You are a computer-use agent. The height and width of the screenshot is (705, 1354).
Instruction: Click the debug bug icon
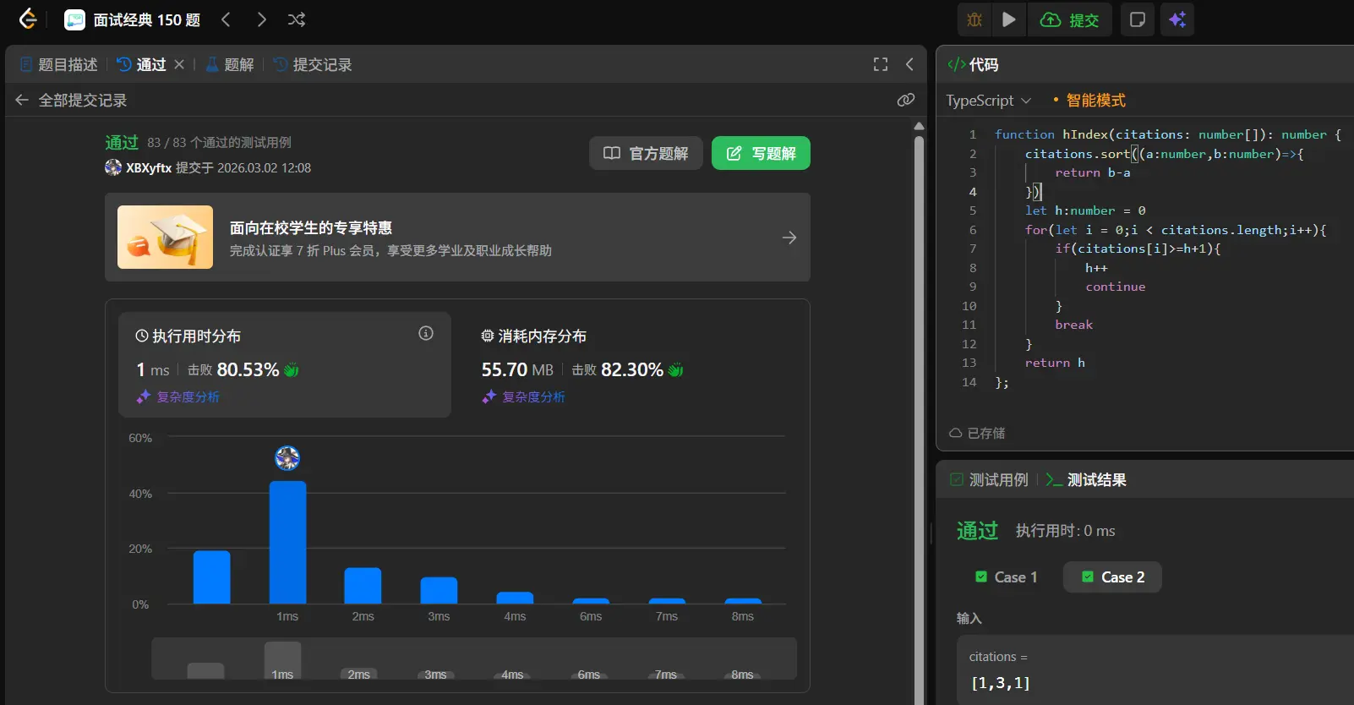975,19
